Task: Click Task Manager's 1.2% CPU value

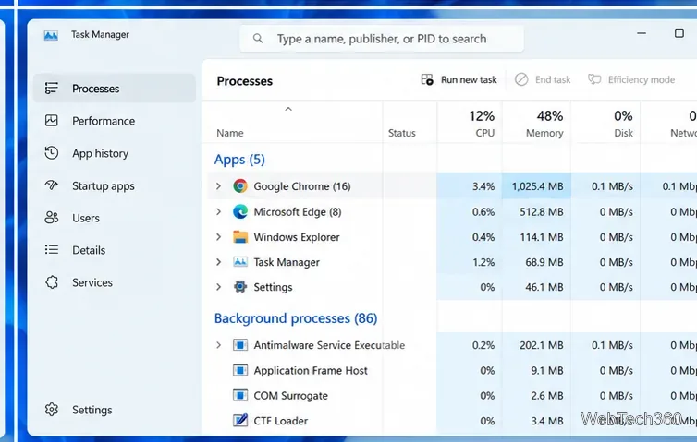Action: pos(483,262)
